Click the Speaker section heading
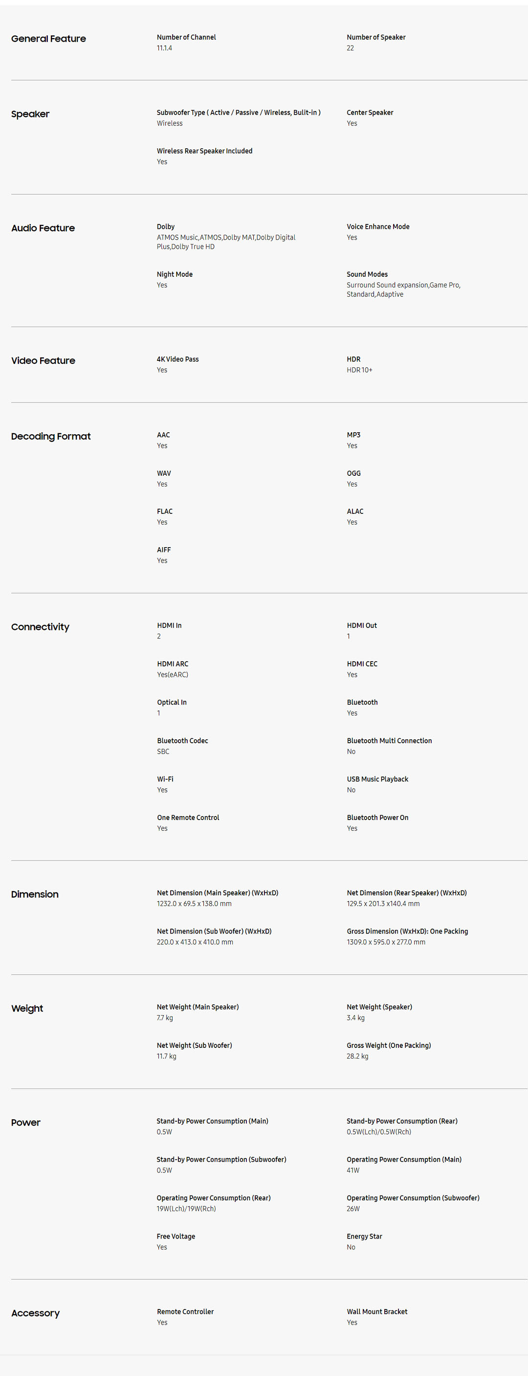 30,114
